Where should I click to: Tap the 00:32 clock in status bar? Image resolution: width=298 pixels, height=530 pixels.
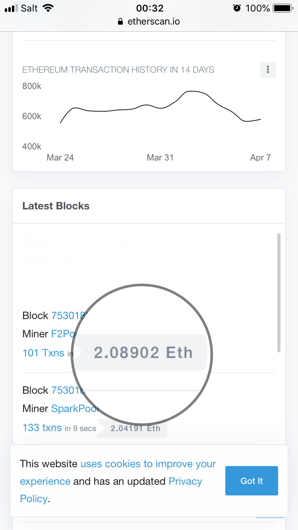tap(149, 8)
